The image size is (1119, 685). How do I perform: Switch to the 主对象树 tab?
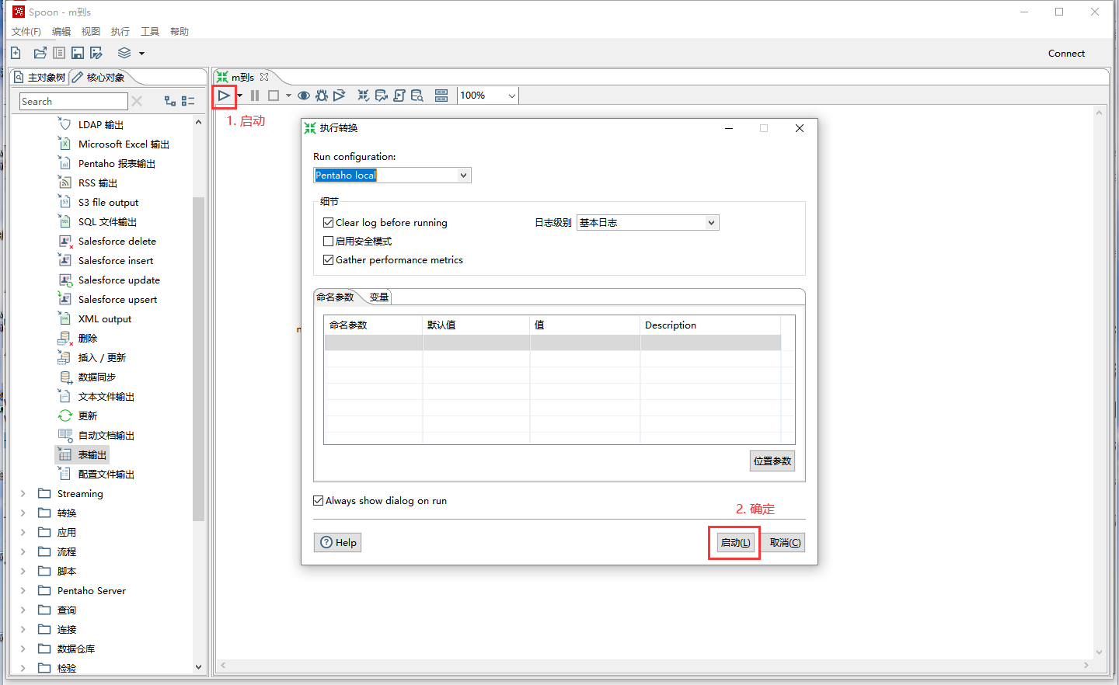(x=40, y=77)
